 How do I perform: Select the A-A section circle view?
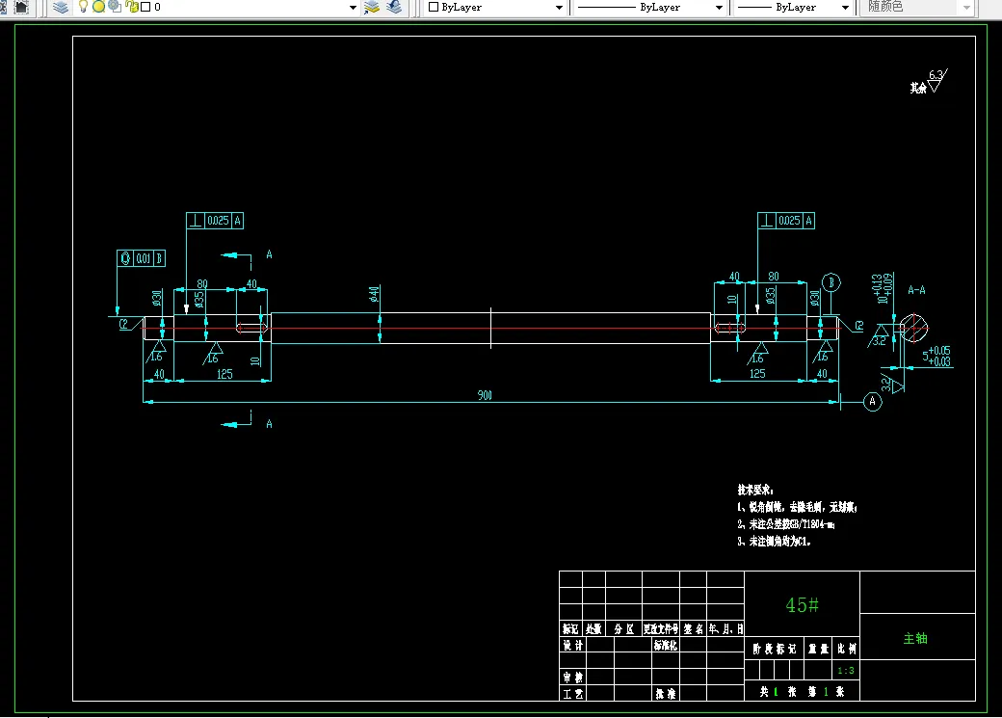[x=913, y=328]
